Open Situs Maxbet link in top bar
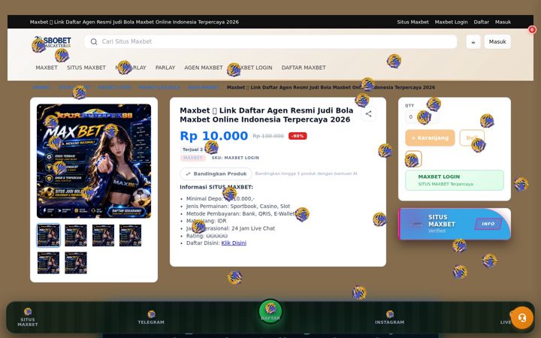Image resolution: width=541 pixels, height=338 pixels. (x=413, y=22)
